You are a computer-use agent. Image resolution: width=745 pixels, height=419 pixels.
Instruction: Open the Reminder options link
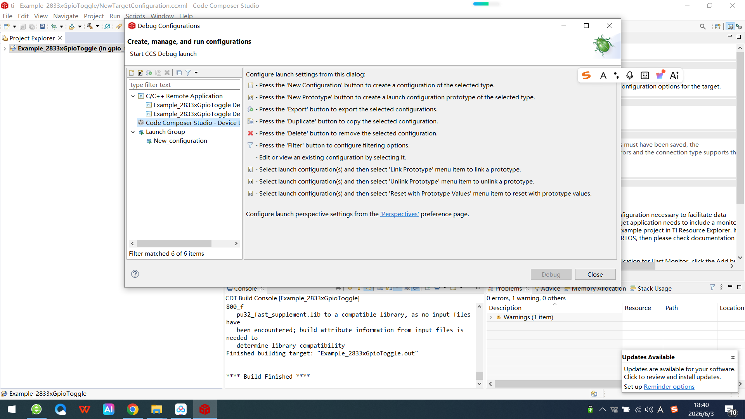pos(669,386)
